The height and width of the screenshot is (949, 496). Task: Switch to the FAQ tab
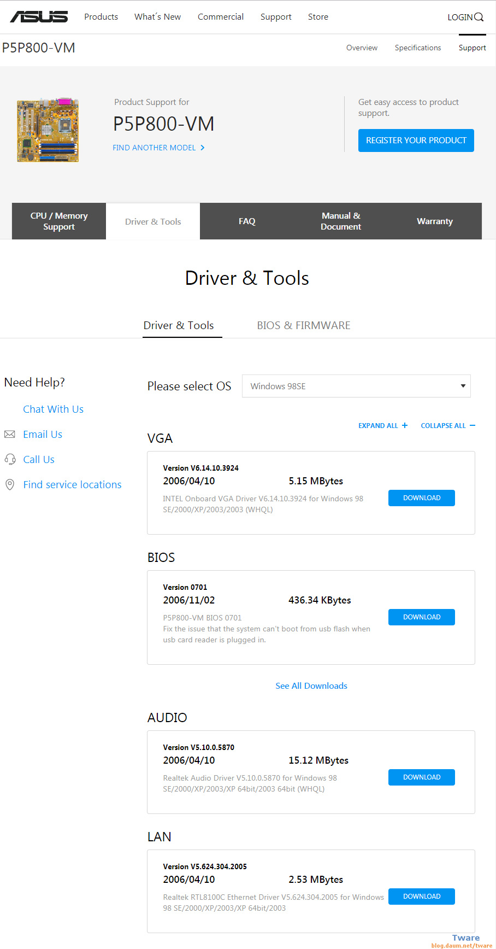(247, 221)
